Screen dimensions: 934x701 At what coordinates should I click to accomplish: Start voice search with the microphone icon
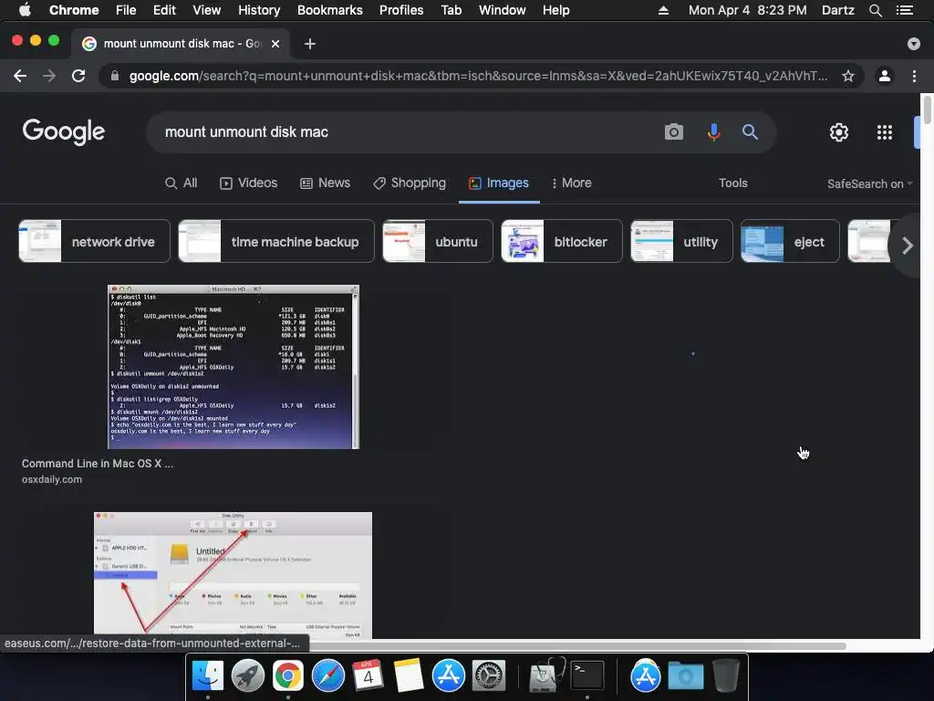coord(713,131)
